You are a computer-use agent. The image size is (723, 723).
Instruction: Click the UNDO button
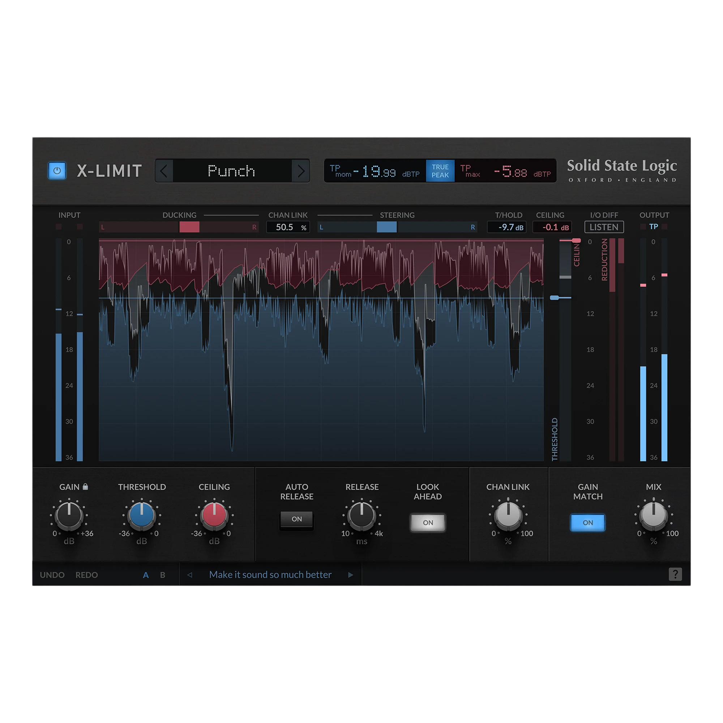52,575
